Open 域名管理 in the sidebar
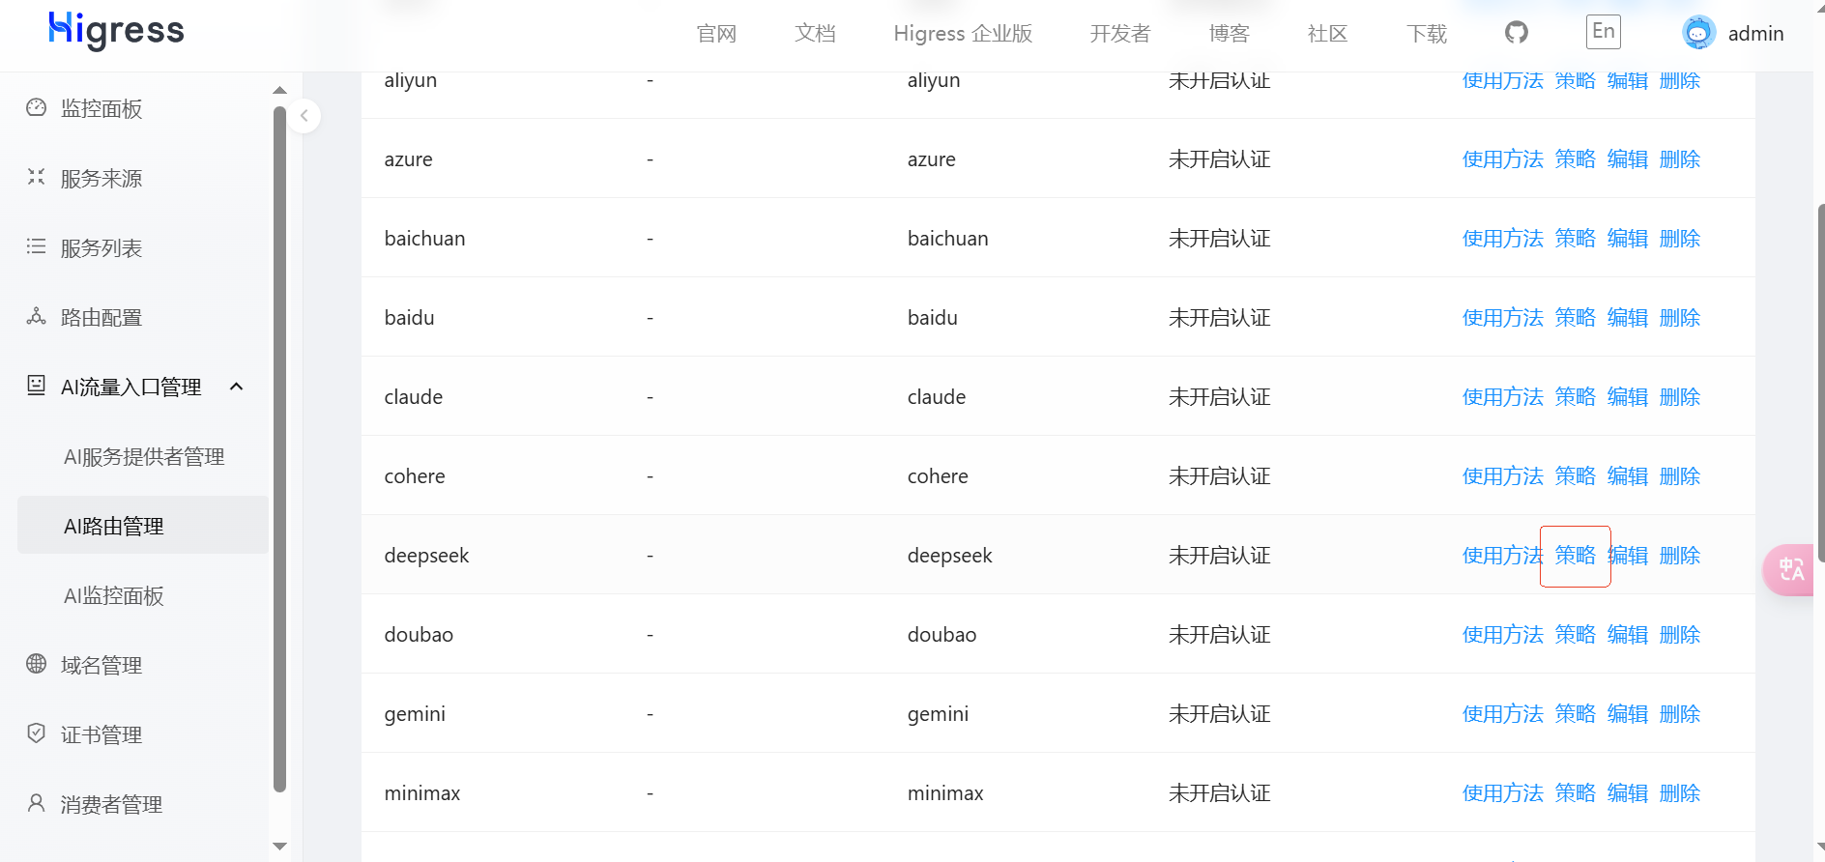 [x=101, y=666]
